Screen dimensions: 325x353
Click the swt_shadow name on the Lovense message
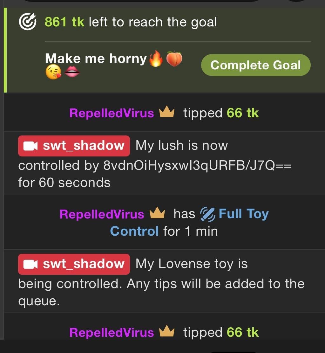(84, 264)
